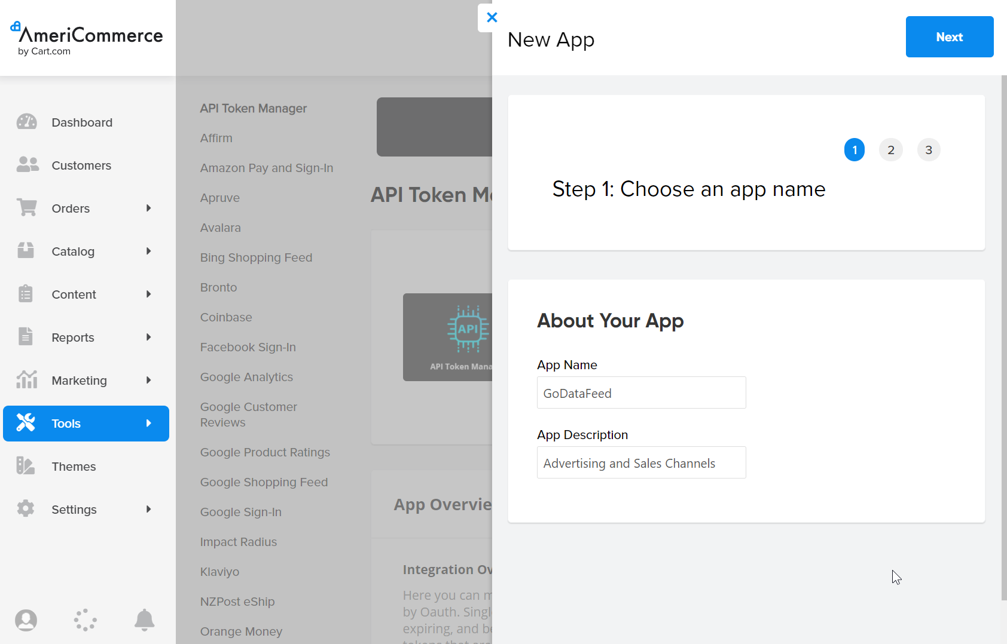Click the New App panel scrollbar
The height and width of the screenshot is (644, 1007).
pyautogui.click(x=1004, y=338)
